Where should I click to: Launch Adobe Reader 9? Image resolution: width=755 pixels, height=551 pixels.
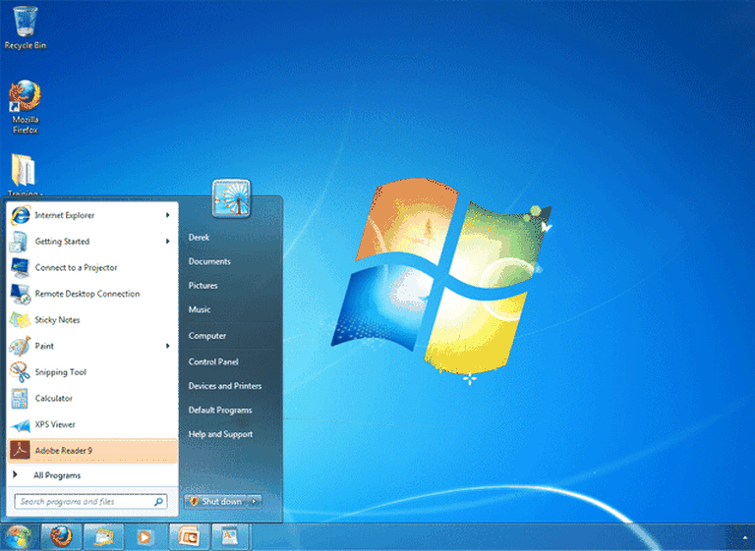(91, 451)
